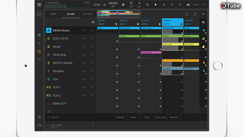Screen dimensions: 244x137
Task: Arm the transport record button
Action: pyautogui.click(x=164, y=5)
